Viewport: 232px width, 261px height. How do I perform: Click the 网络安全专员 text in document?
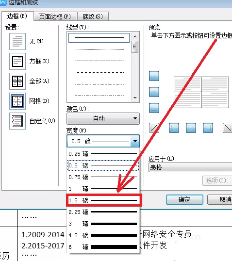pyautogui.click(x=167, y=234)
